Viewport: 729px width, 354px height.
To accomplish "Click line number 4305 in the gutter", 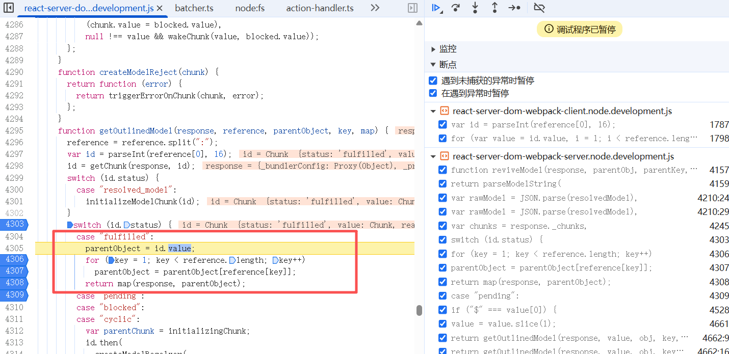I will pos(14,249).
